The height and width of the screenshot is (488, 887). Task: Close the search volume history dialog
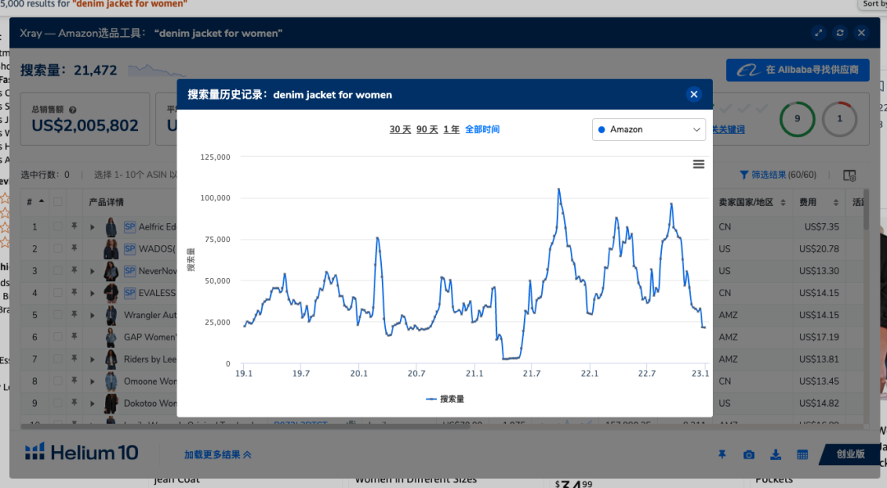[694, 94]
